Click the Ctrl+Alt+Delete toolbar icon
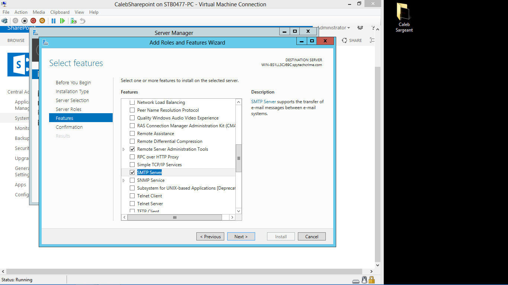Screen dimensions: 508x285 coord(4,21)
